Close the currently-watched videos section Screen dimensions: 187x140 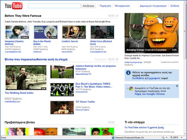(x=117, y=59)
